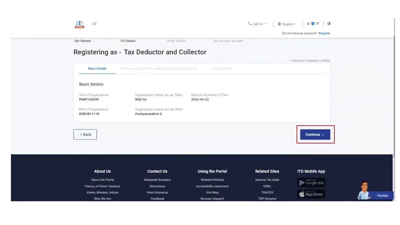Click the Continue button
Screen dimensions: 400x225
click(315, 134)
